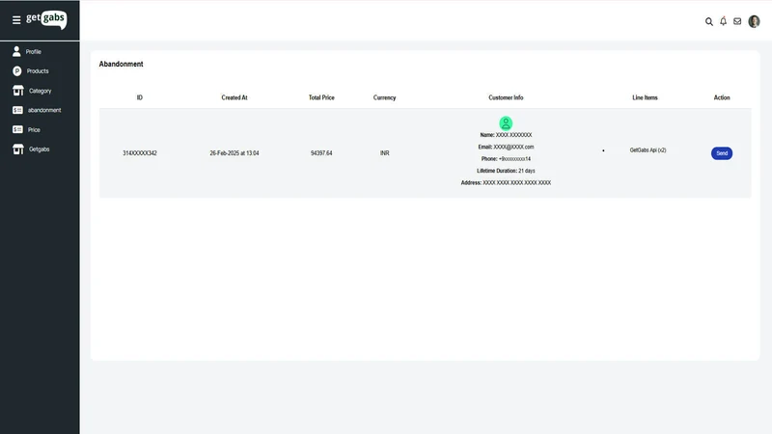Go to Products menu item
The height and width of the screenshot is (434, 772).
click(40, 70)
